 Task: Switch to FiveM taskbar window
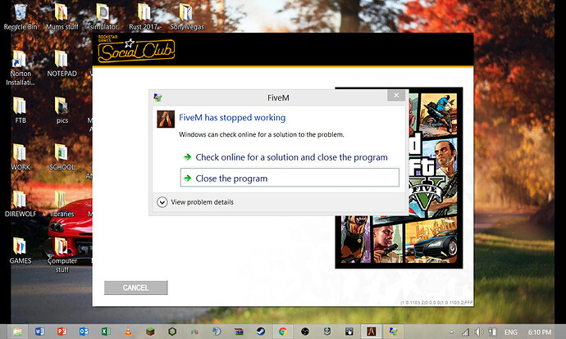[x=371, y=332]
